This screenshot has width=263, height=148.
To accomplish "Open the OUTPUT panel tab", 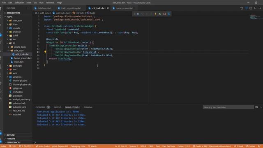I will point(58,107).
